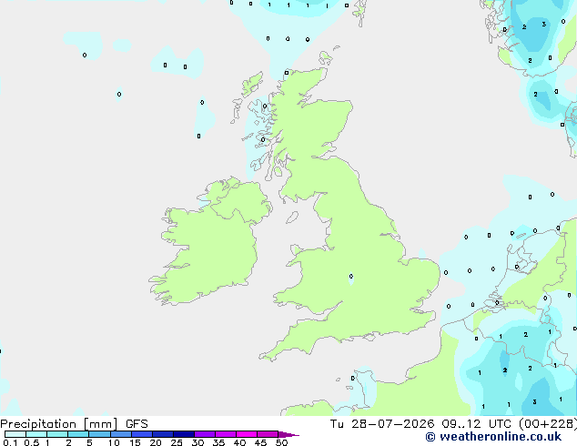The height and width of the screenshot is (446, 577).
Task: Click the 20–25 mm dark blue swatch
Action: 162,434
